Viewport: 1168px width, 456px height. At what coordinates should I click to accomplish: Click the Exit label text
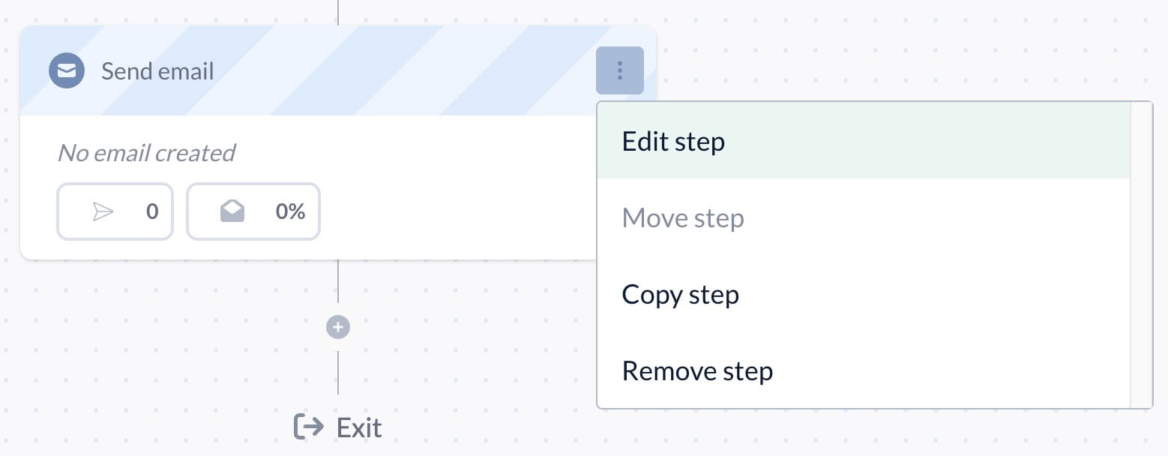359,427
